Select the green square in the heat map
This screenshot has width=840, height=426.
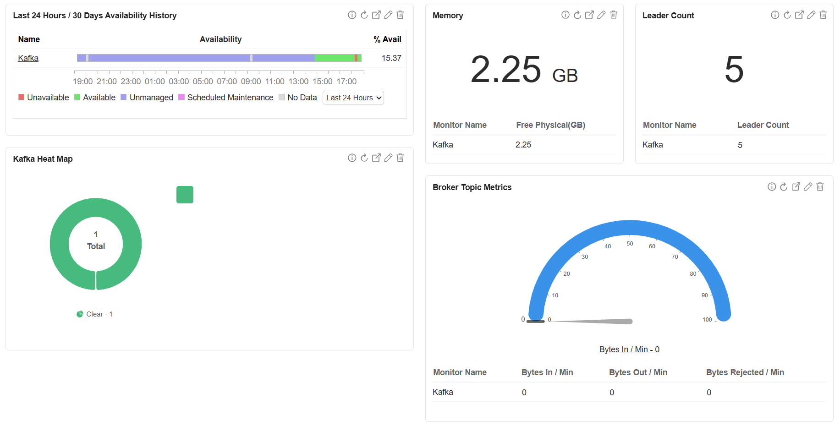coord(185,194)
